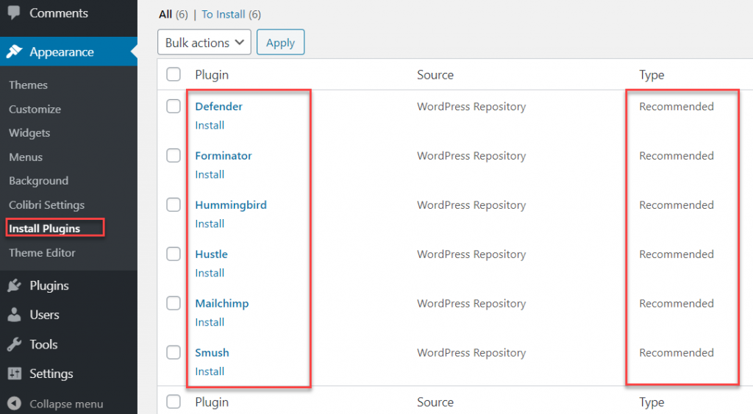
Task: Click the Hustle plugin name
Action: (211, 254)
